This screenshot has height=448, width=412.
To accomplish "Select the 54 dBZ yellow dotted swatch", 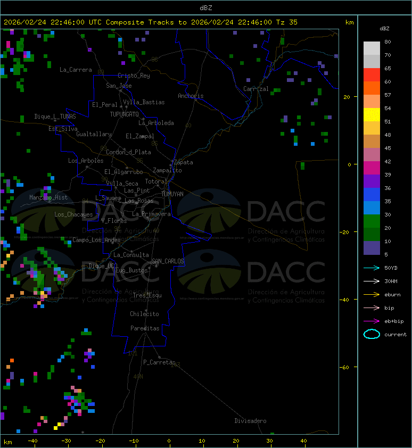I will click(372, 114).
